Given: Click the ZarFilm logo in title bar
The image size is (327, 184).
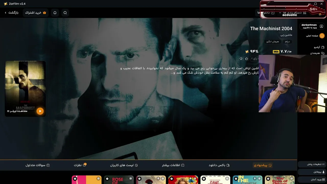Looking at the screenshot, I should pyautogui.click(x=6, y=4).
